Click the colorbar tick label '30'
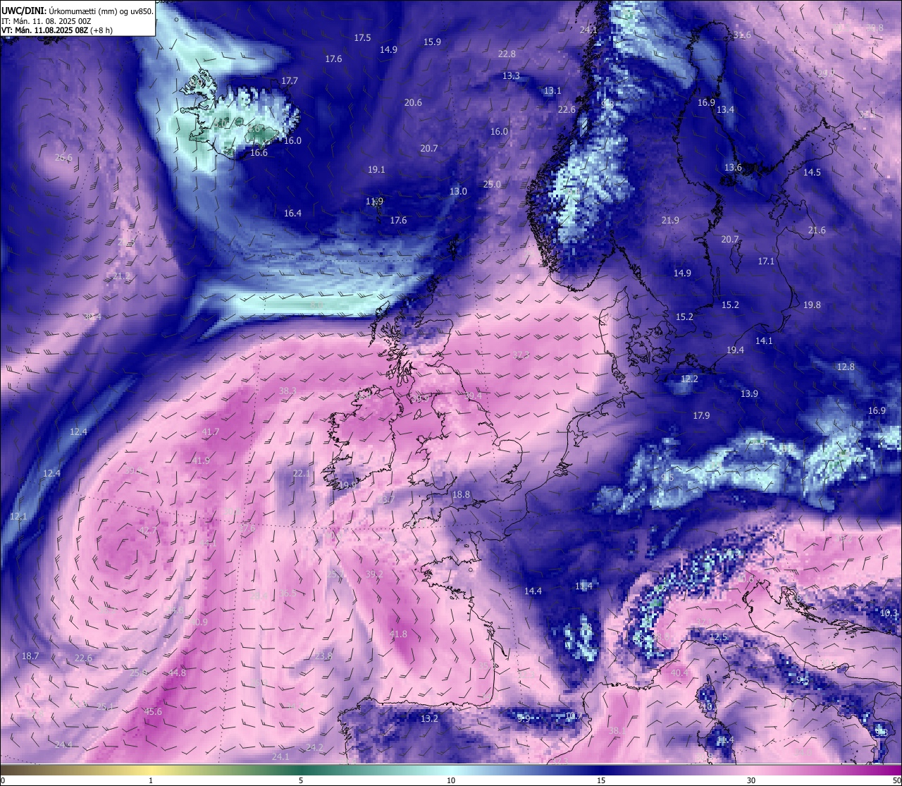 [x=751, y=780]
